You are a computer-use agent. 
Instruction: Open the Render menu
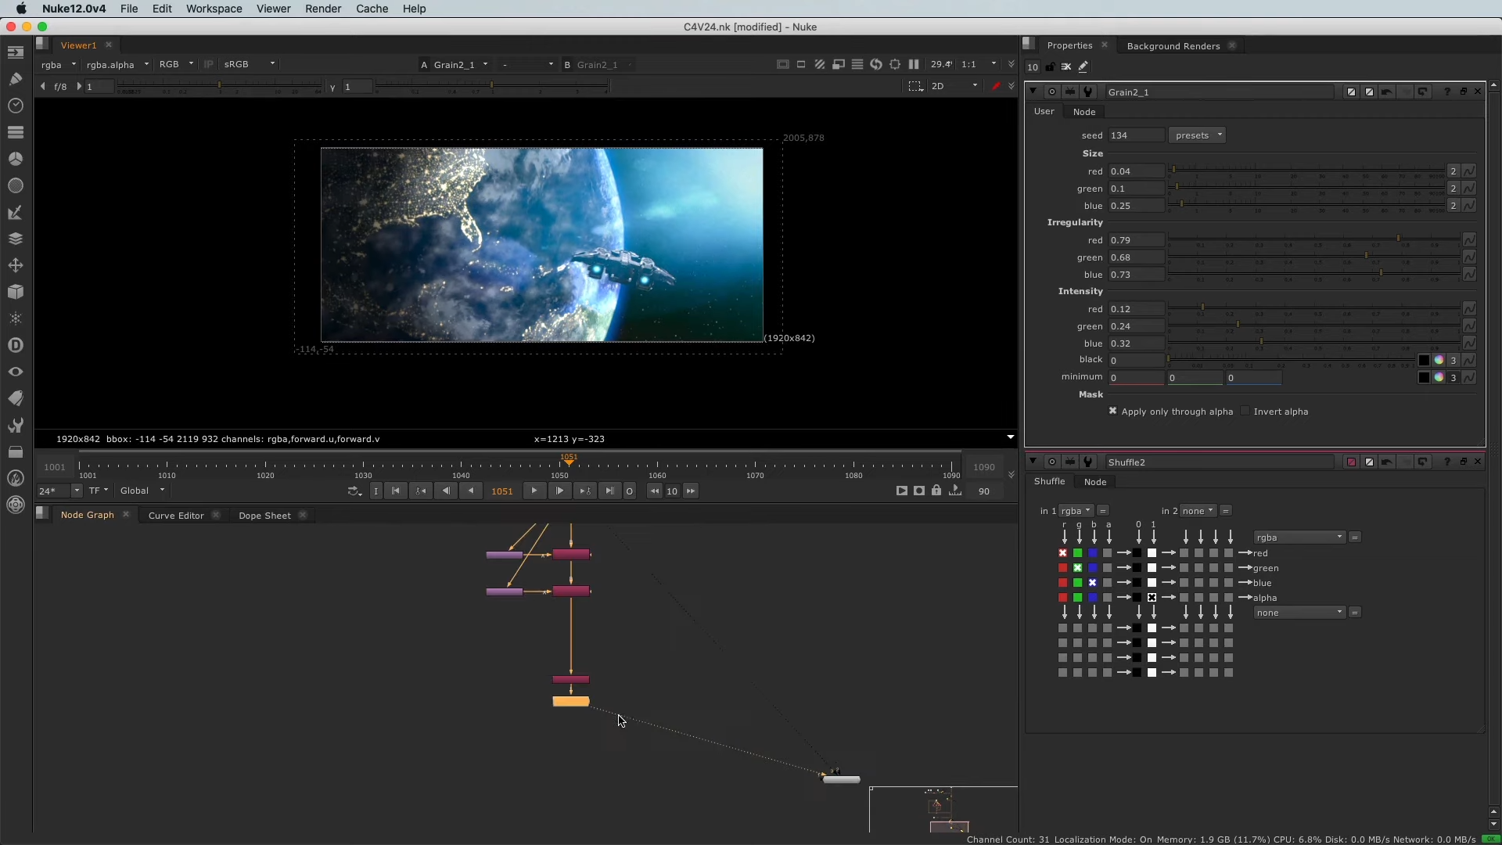322,9
